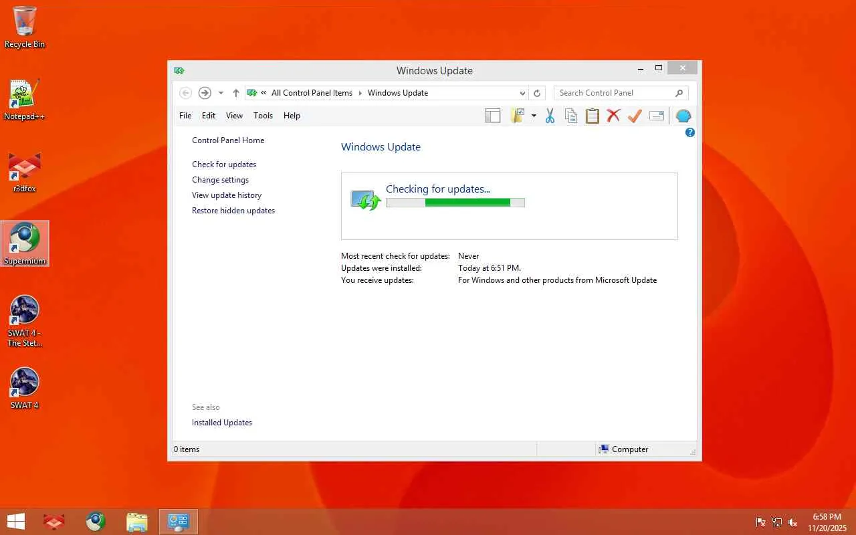Select the r3dfox desktop shortcut

(25, 172)
